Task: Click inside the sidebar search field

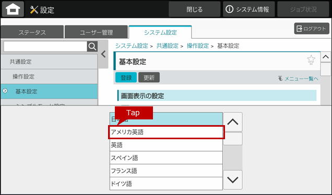Action: click(x=45, y=46)
